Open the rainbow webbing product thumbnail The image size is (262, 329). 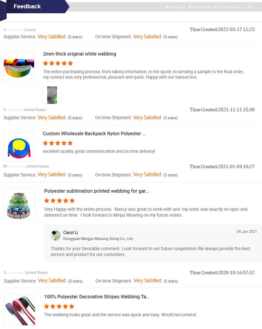click(19, 67)
